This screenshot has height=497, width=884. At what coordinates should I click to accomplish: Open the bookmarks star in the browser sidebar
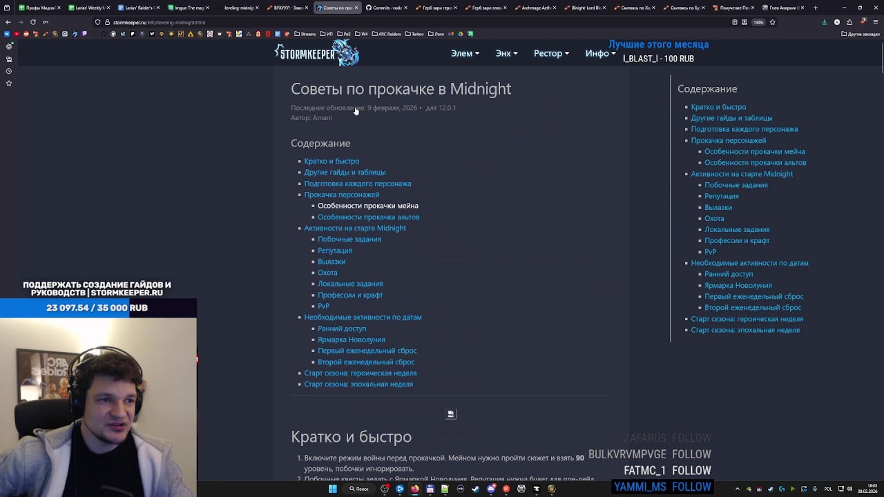tap(9, 83)
